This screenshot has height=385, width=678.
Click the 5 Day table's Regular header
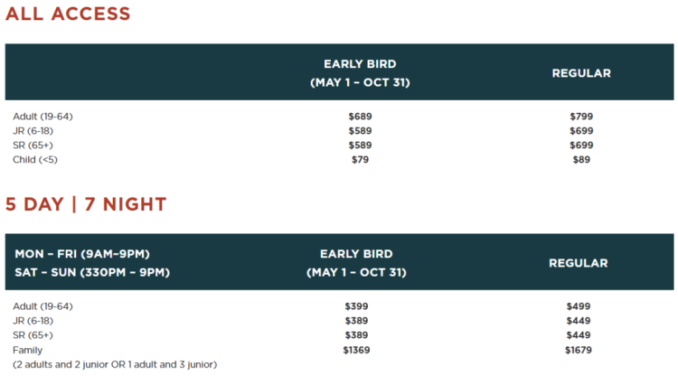pyautogui.click(x=579, y=263)
